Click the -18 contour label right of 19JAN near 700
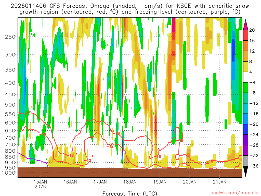261x196 pixels. point(180,140)
